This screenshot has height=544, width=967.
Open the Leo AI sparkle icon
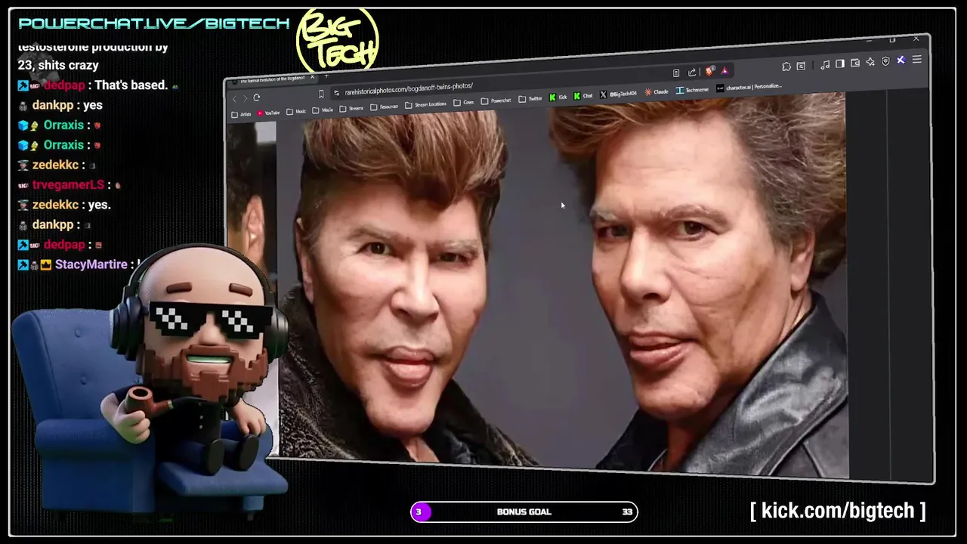point(870,62)
